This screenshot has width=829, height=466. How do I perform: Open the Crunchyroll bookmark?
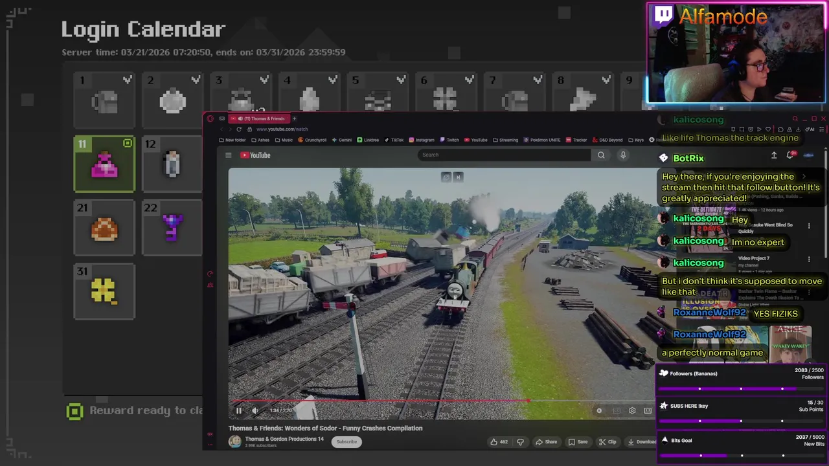click(x=312, y=140)
